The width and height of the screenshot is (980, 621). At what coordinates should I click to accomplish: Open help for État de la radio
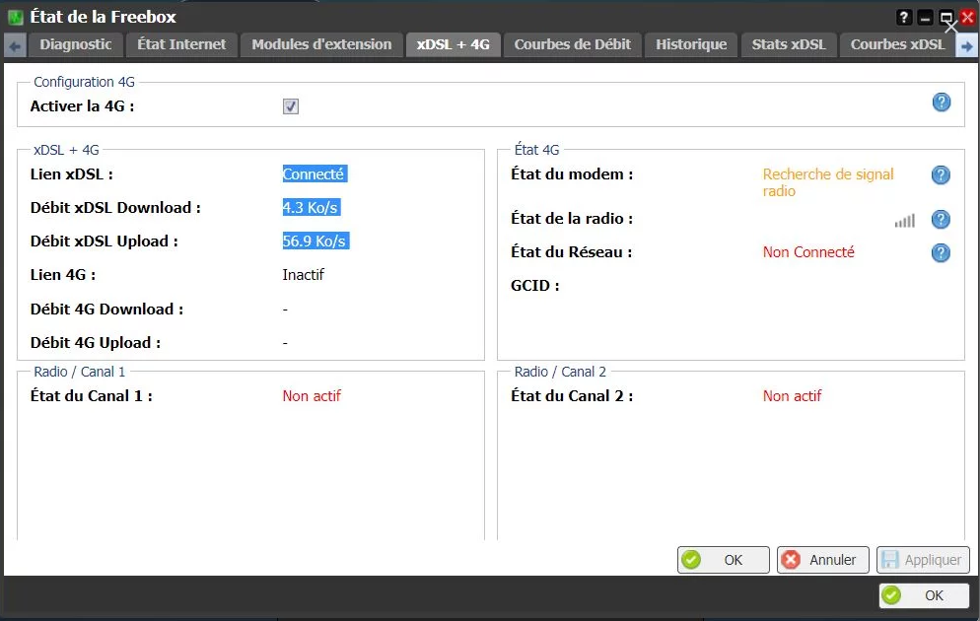[x=941, y=219]
